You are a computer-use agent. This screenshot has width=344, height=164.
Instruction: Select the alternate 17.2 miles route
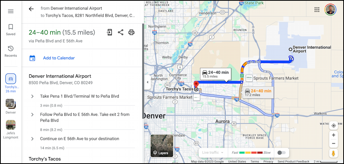[258, 93]
